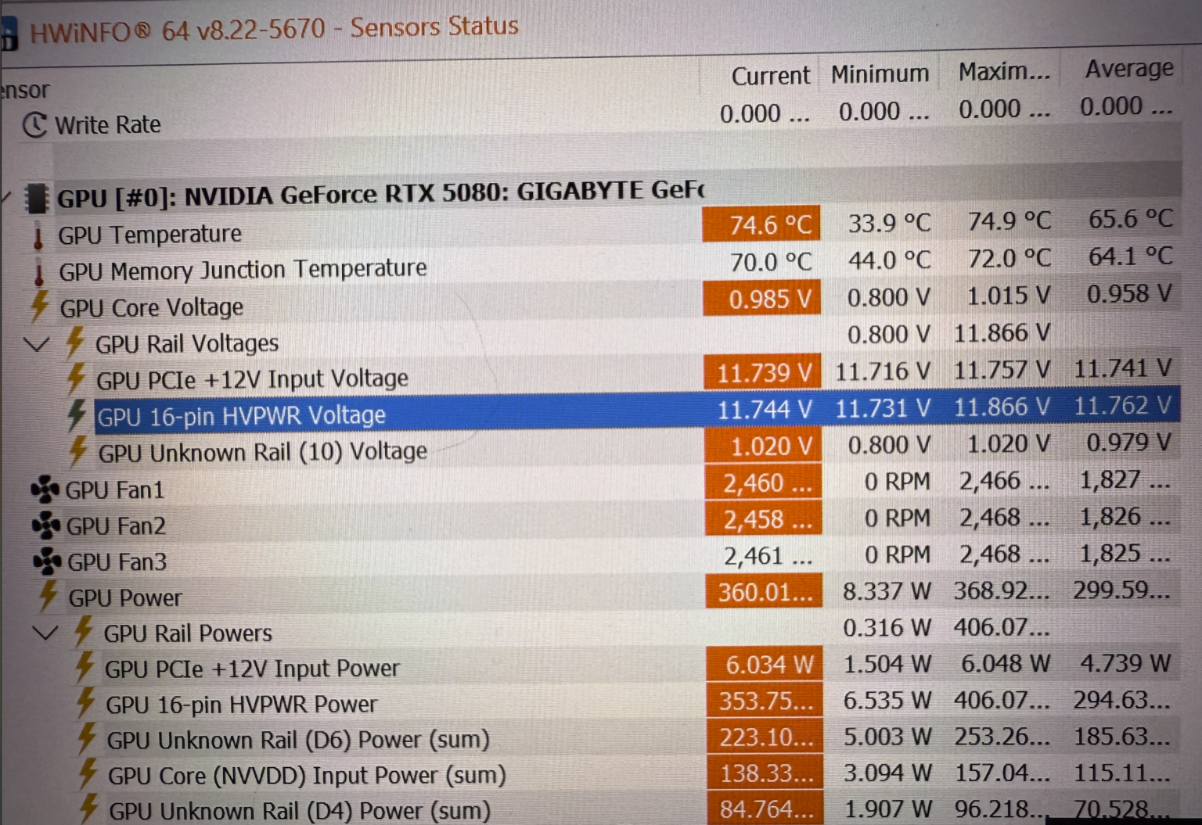This screenshot has width=1202, height=825.
Task: Click current GPU Power value 360.01...
Action: pyautogui.click(x=765, y=592)
